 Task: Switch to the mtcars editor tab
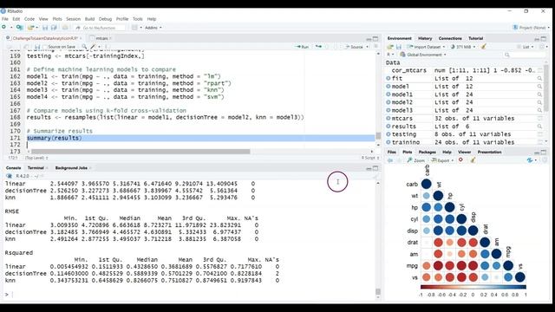pyautogui.click(x=101, y=38)
